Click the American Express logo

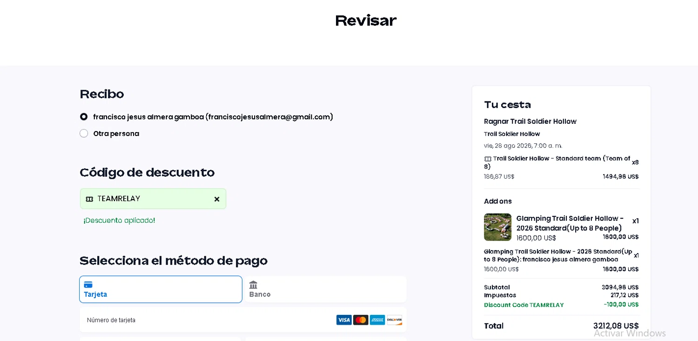click(x=377, y=320)
